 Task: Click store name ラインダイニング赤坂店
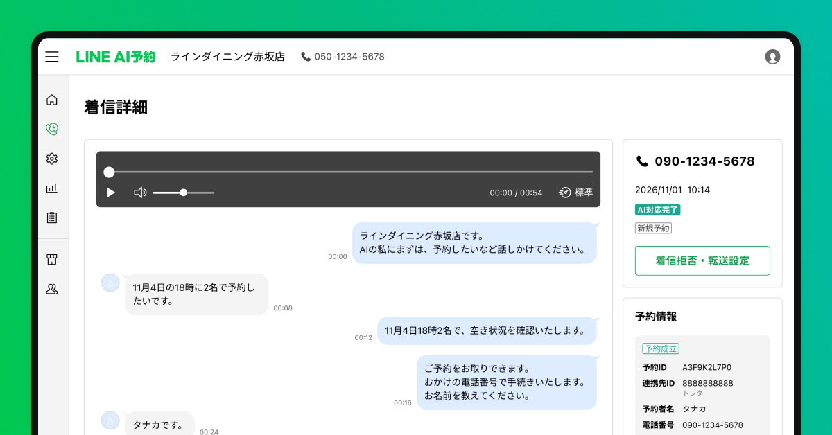pos(227,57)
